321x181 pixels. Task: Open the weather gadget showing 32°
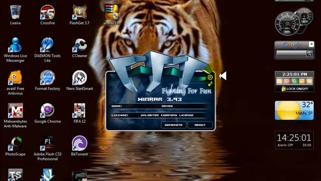(x=294, y=111)
